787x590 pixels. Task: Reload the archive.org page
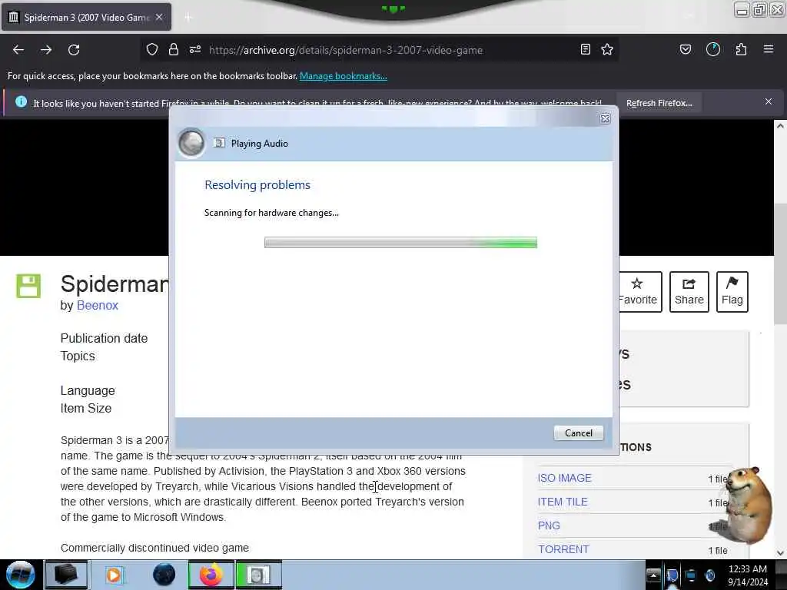[x=74, y=50]
